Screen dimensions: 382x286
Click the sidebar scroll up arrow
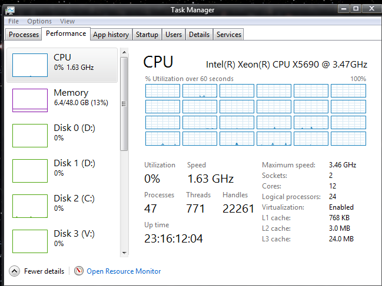124,52
